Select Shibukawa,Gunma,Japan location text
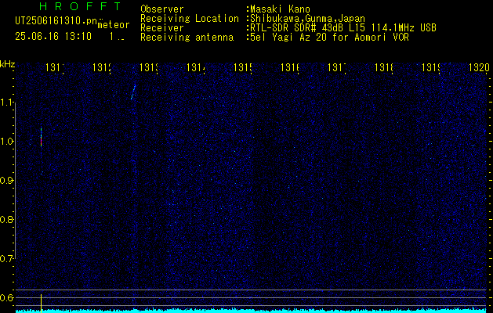Image resolution: width=493 pixels, height=313 pixels. [x=307, y=19]
